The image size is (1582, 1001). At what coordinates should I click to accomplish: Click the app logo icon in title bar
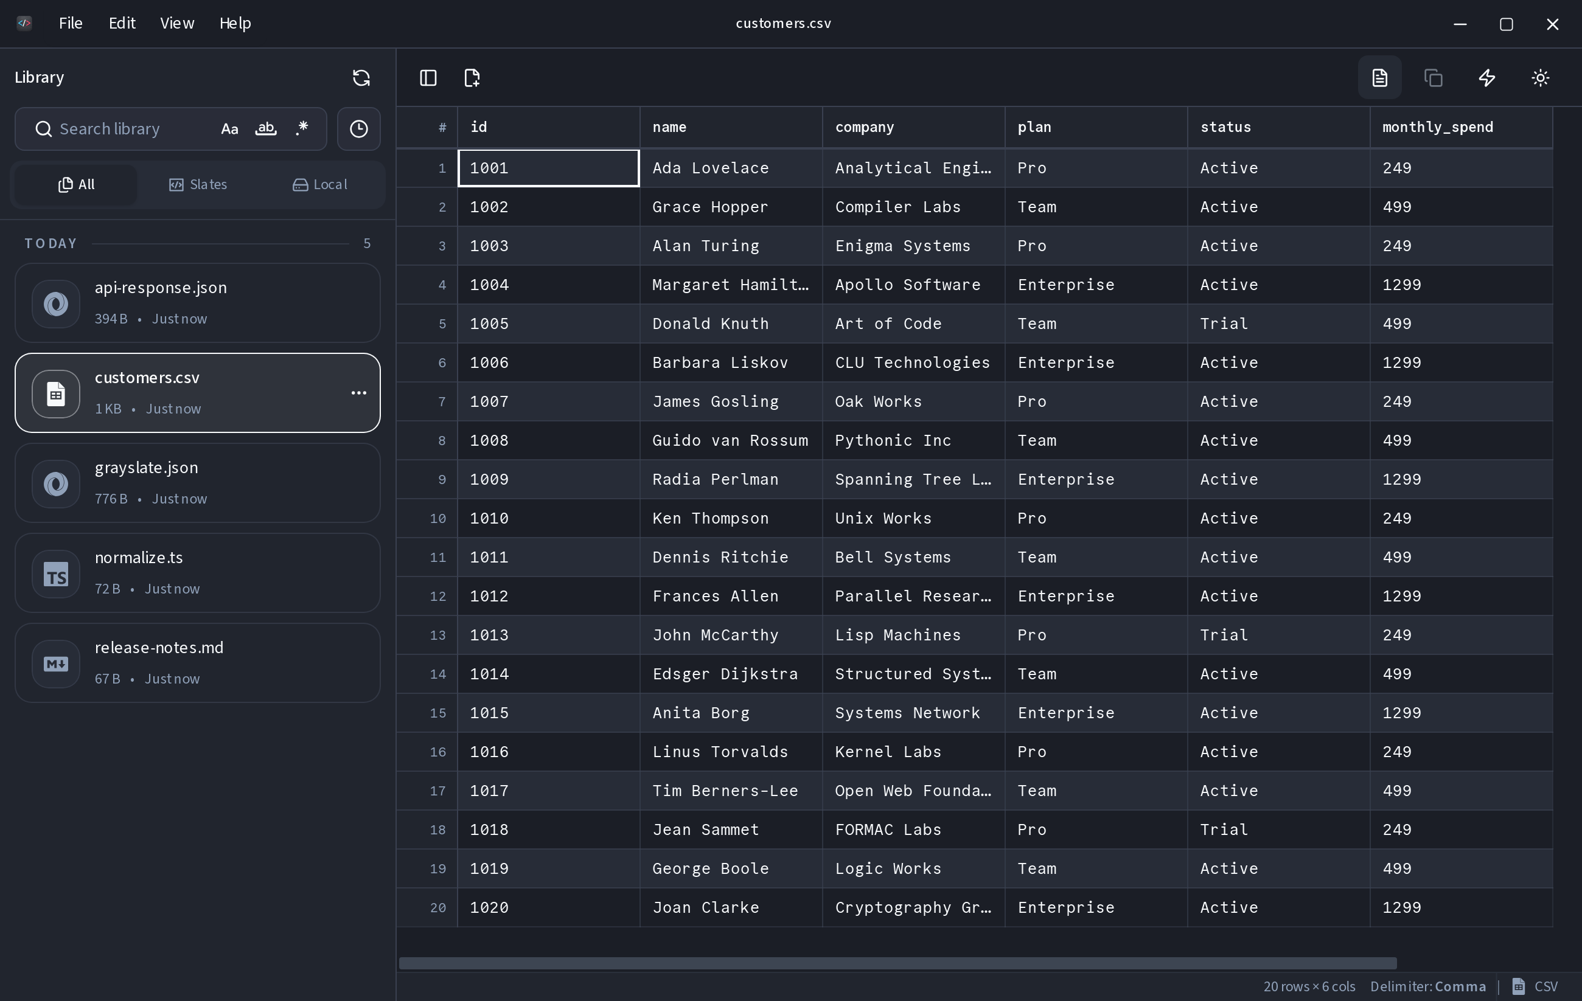pos(24,23)
